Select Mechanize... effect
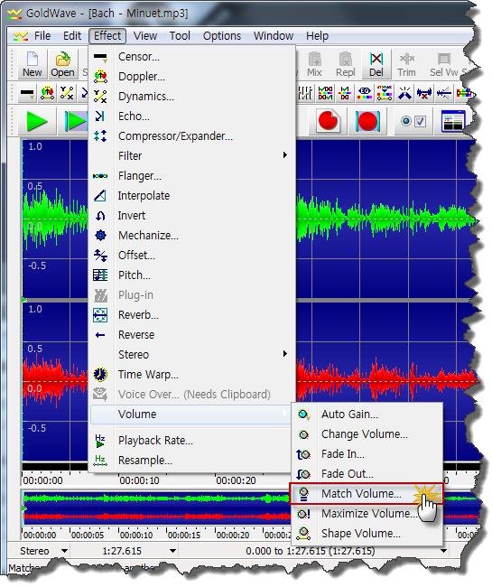This screenshot has width=492, height=587. [191, 236]
